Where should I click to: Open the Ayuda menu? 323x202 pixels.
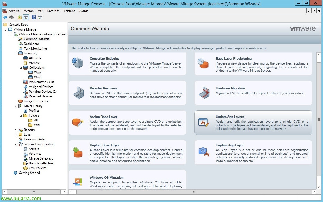tap(84, 11)
